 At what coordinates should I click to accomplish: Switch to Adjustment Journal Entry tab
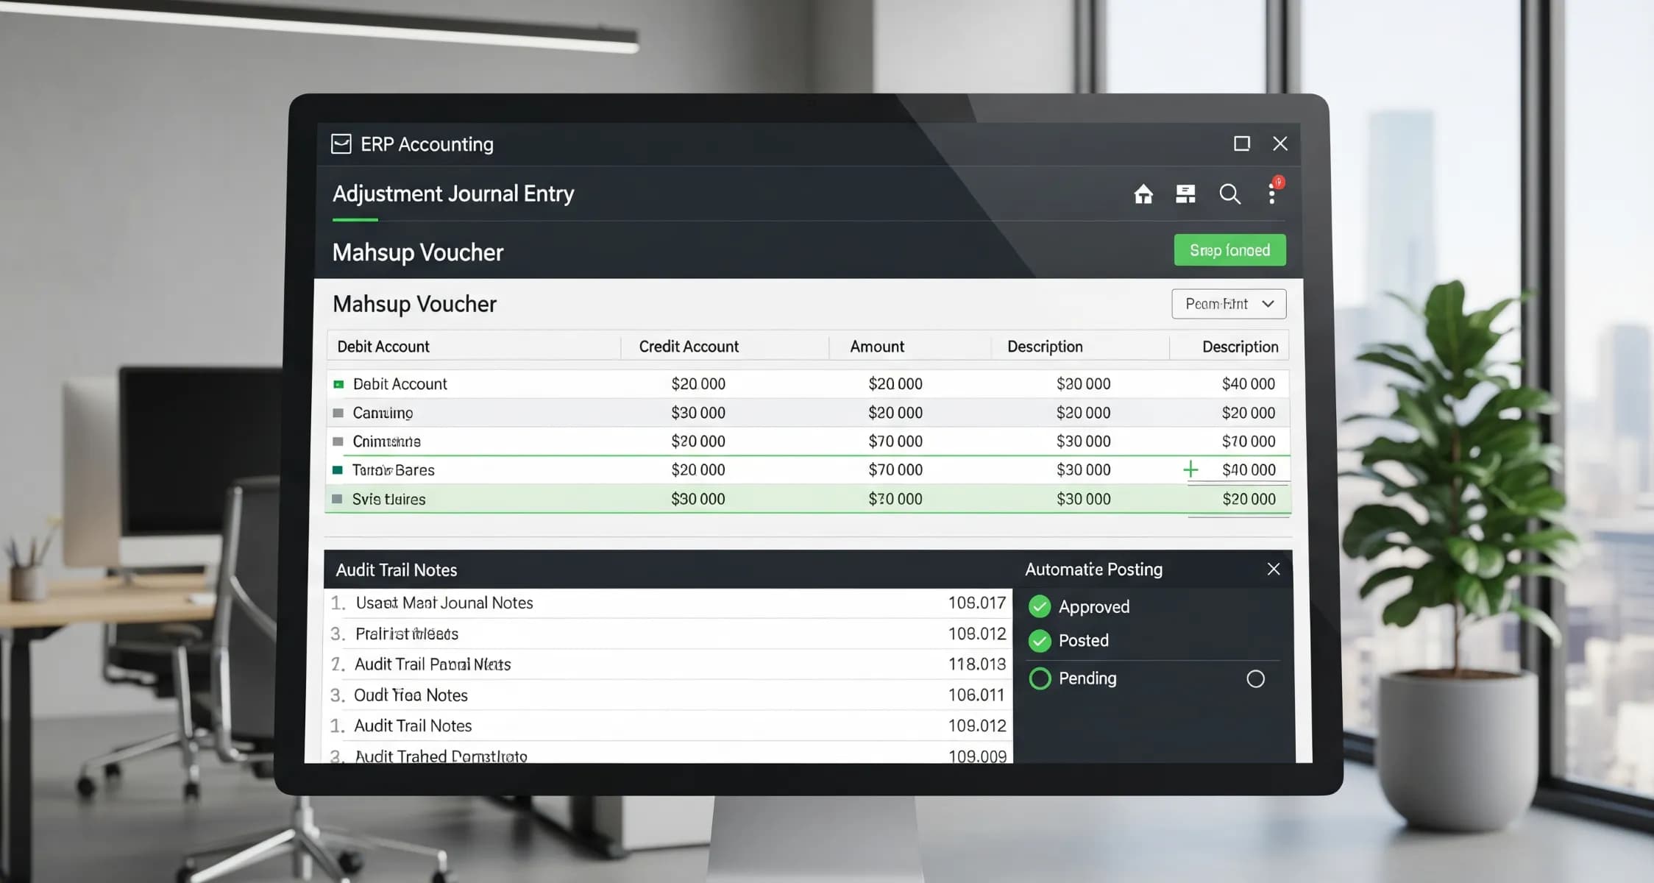pos(453,194)
